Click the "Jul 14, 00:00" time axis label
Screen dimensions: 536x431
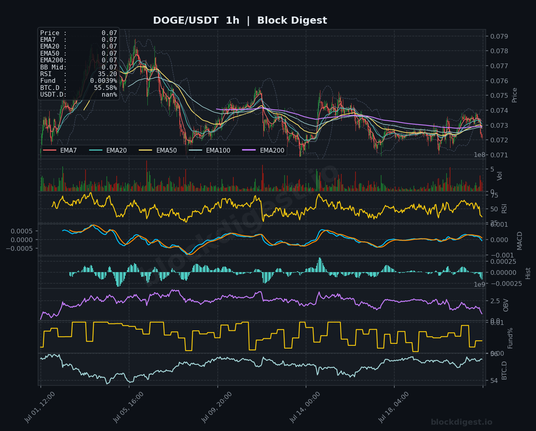click(x=305, y=407)
